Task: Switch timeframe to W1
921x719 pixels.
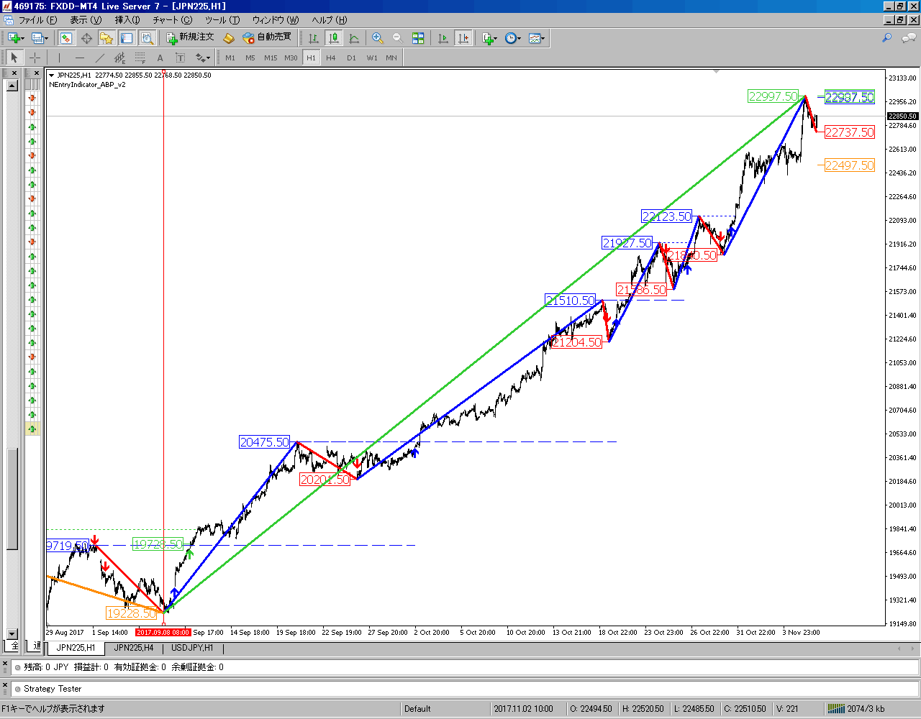Action: click(x=371, y=58)
